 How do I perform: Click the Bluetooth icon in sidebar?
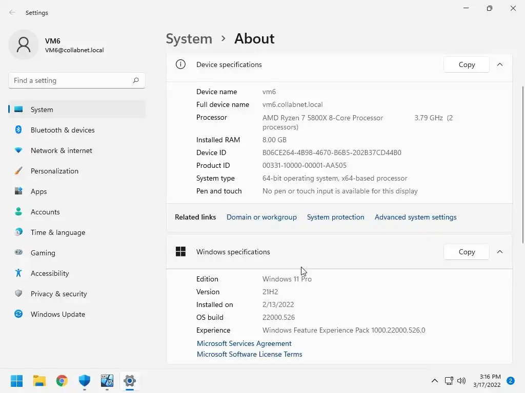coord(18,129)
